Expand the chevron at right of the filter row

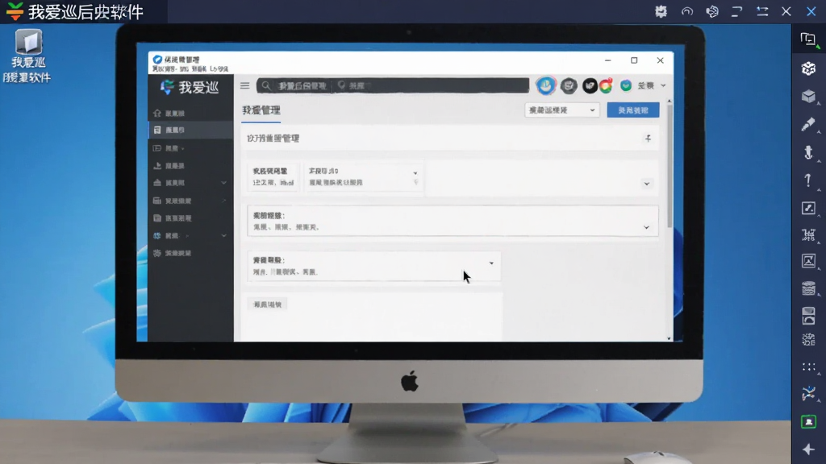(646, 184)
